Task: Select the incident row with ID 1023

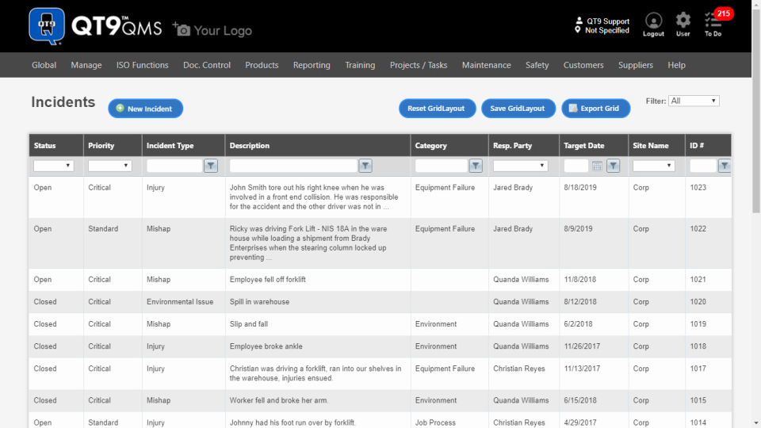Action: point(380,197)
